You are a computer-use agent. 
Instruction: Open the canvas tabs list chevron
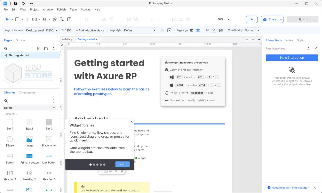(259, 40)
